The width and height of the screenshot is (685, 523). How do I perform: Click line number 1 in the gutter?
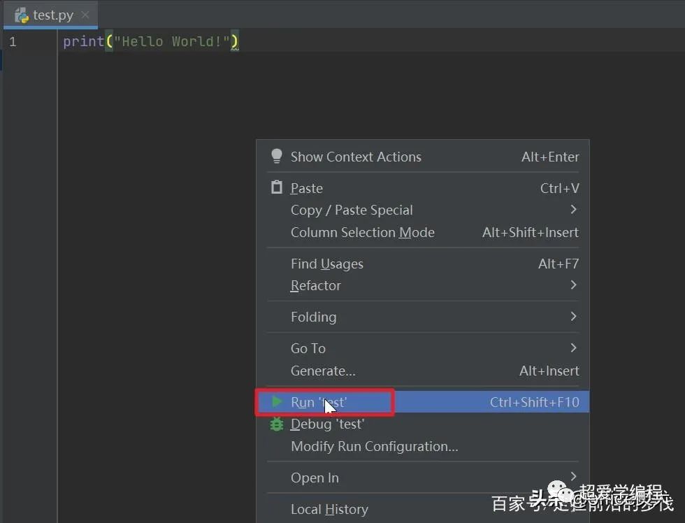pos(13,42)
